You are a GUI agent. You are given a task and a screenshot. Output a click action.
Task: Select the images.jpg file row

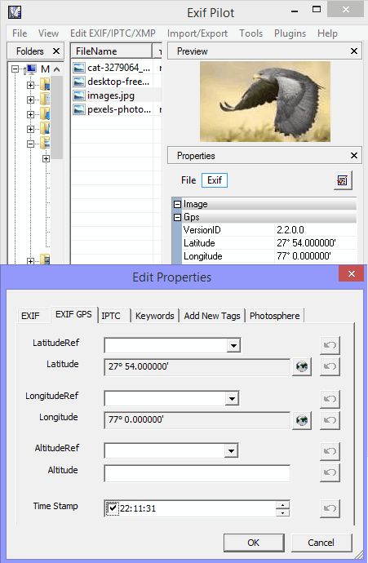click(116, 95)
